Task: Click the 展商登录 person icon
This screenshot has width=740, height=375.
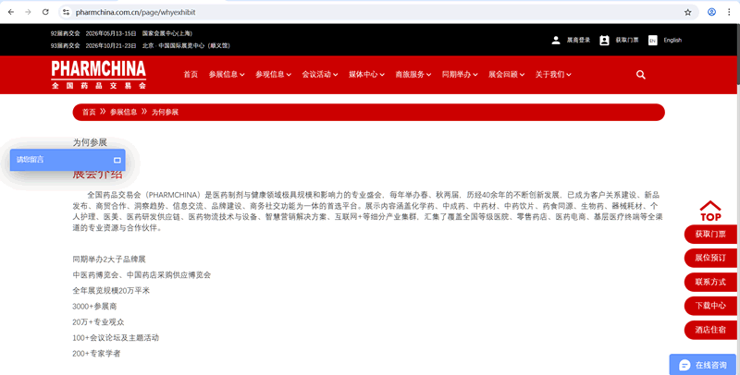Action: (556, 41)
